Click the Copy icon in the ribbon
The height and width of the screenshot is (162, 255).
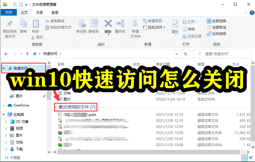pos(23,24)
